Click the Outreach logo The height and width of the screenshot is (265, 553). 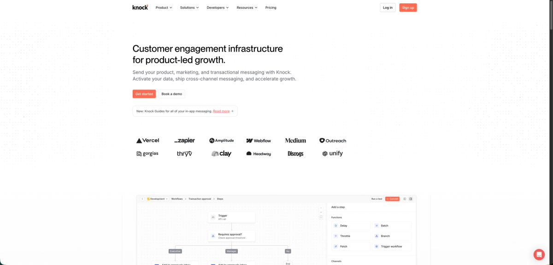click(x=333, y=141)
